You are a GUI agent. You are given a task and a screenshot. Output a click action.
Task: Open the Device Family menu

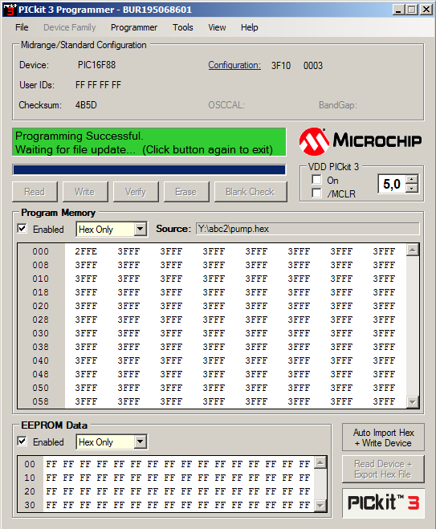point(70,27)
